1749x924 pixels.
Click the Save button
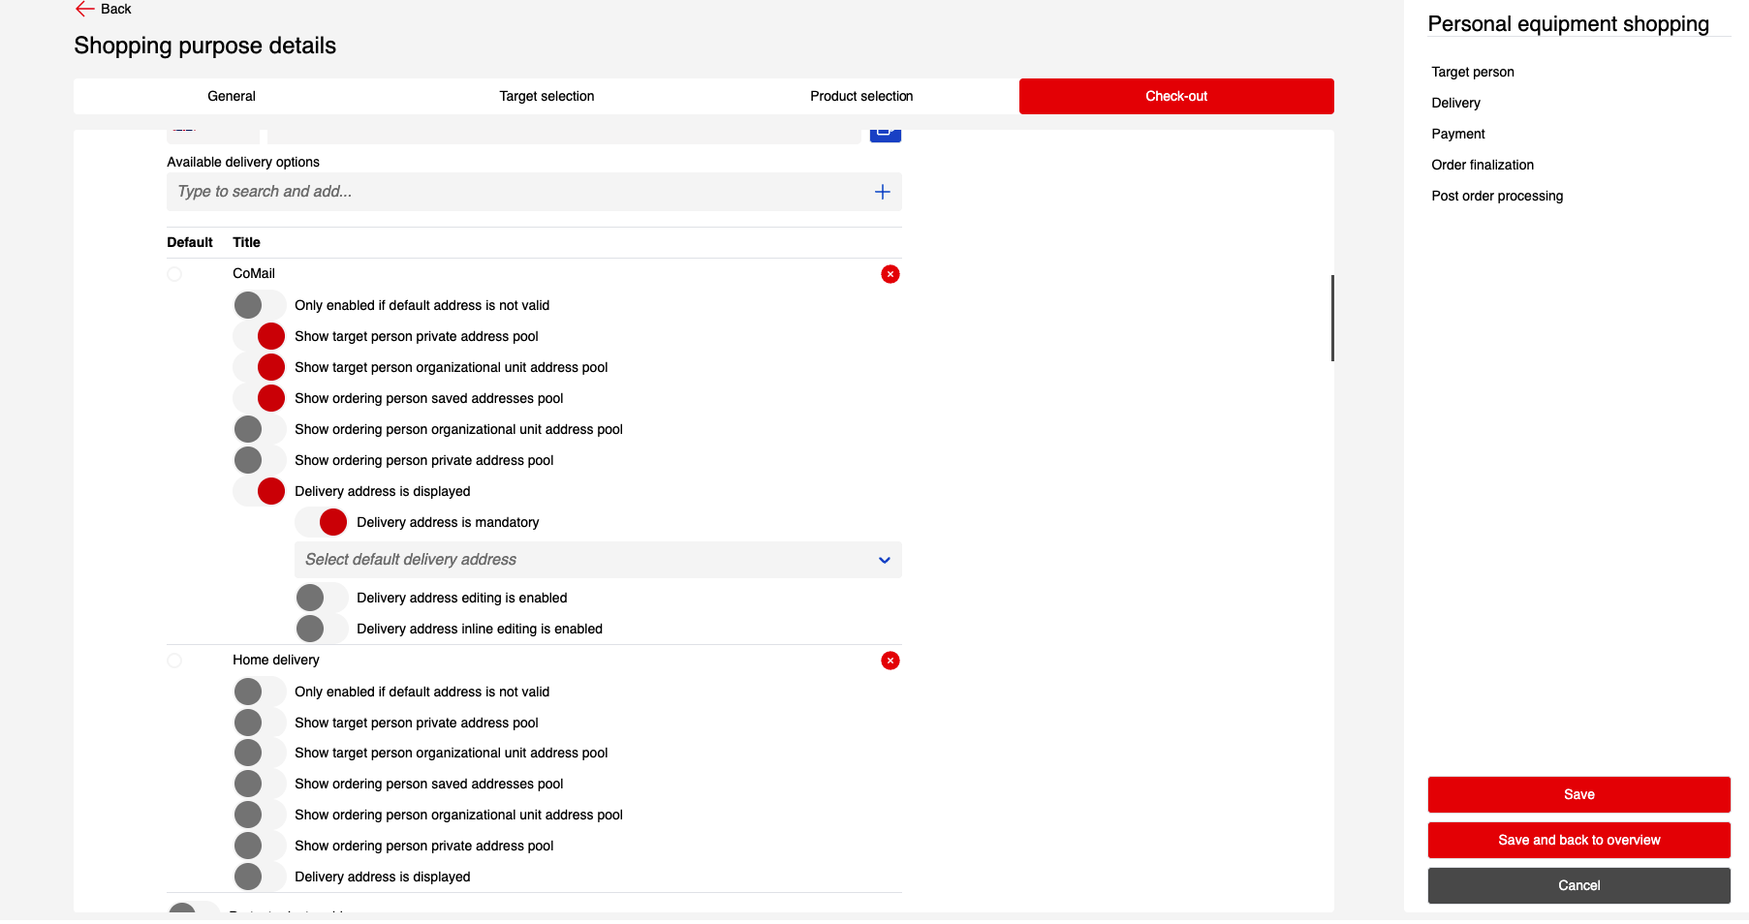click(1578, 794)
